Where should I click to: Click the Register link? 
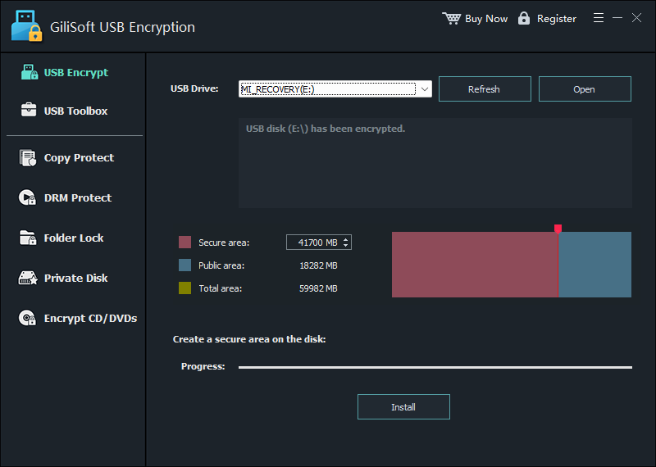pyautogui.click(x=557, y=19)
